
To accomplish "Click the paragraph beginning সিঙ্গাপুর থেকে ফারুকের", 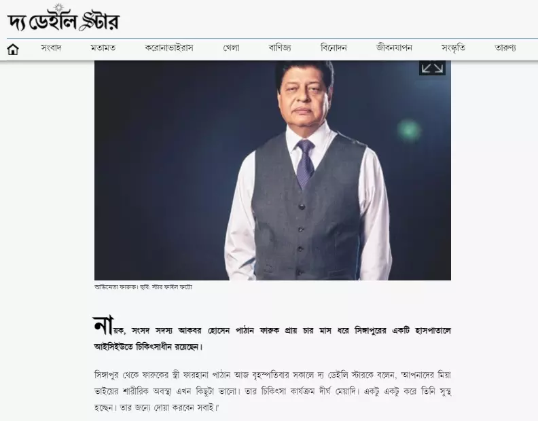I will point(272,391).
